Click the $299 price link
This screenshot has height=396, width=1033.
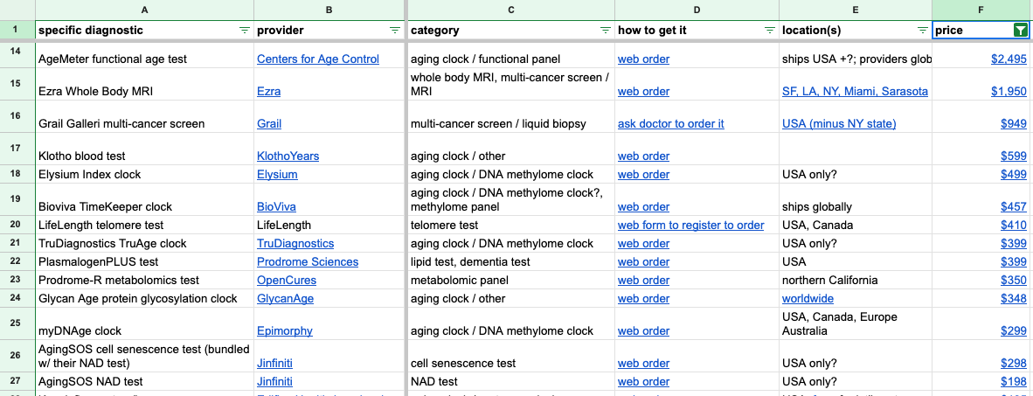click(x=1014, y=331)
